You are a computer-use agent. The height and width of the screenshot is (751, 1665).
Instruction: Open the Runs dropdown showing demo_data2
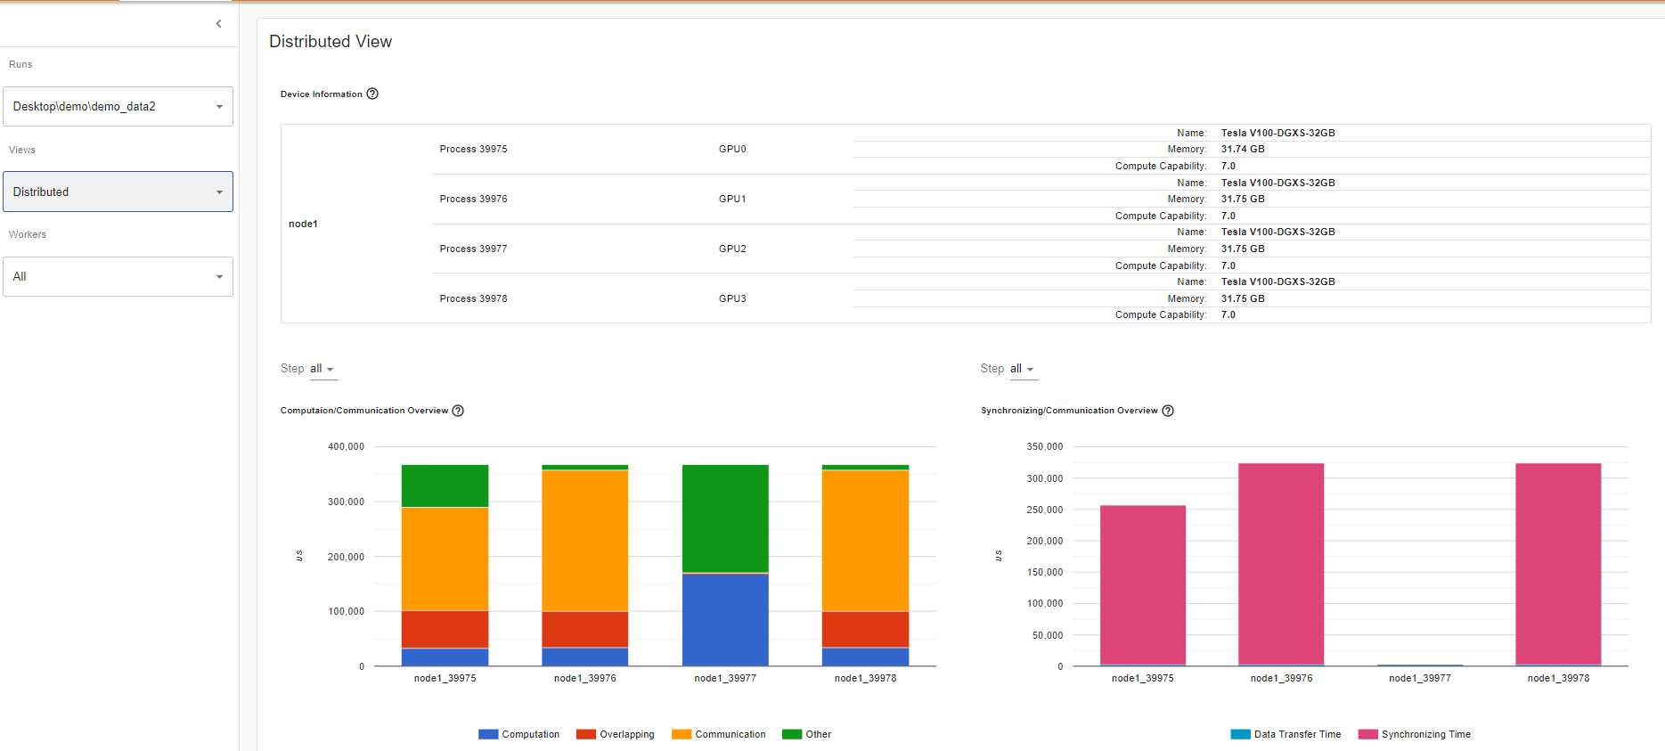point(118,107)
